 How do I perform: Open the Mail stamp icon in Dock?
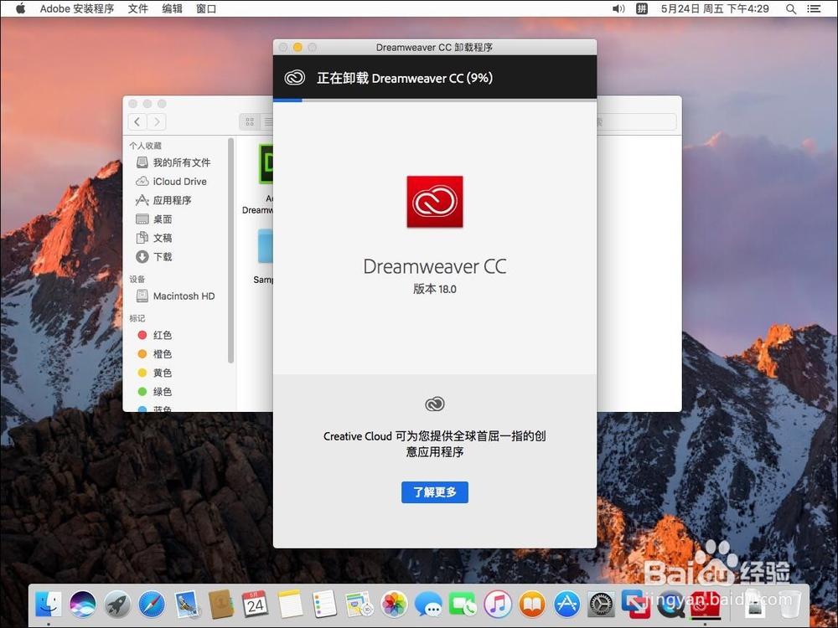click(187, 605)
